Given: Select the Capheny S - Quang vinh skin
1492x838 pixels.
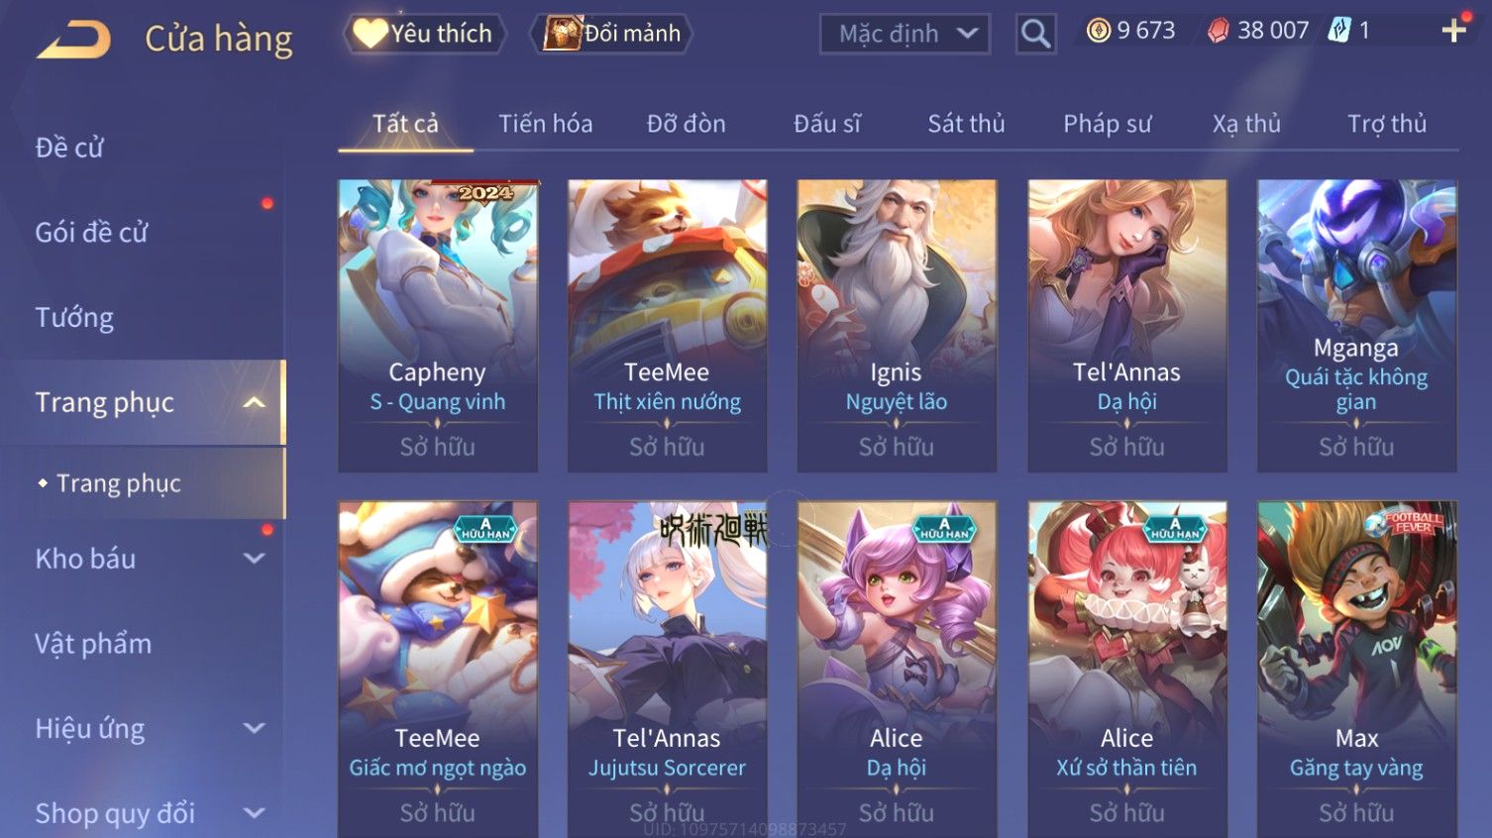Looking at the screenshot, I should pyautogui.click(x=438, y=326).
